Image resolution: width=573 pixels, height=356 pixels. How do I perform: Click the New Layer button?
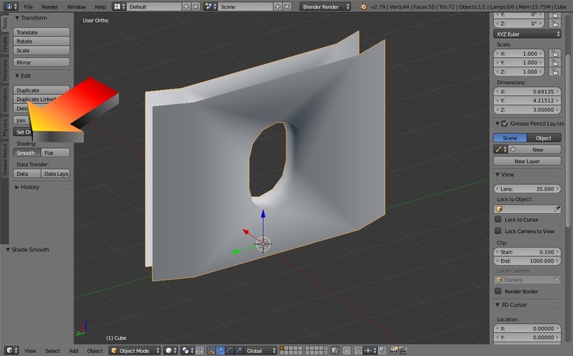pos(527,161)
